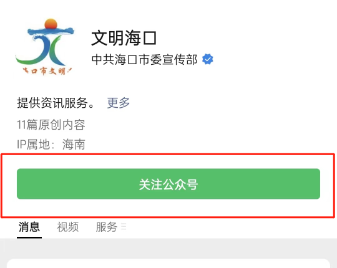
Task: Switch to the 消息 tab
Action: (x=29, y=227)
